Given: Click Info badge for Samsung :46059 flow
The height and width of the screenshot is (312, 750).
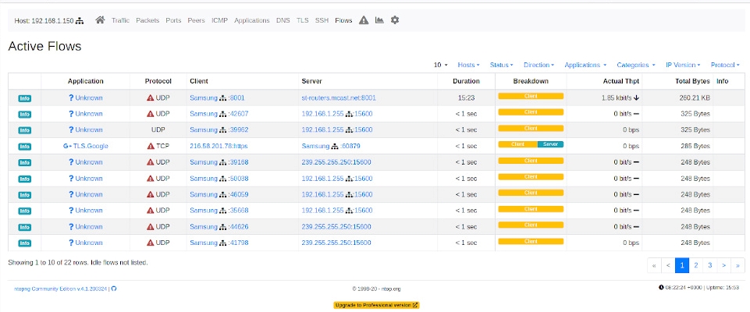Looking at the screenshot, I should click(x=24, y=195).
